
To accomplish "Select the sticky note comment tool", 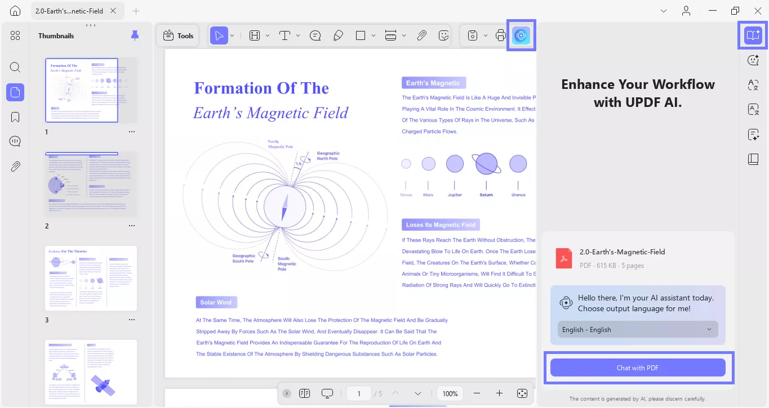I will [x=315, y=36].
